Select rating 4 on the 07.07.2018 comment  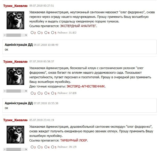[x=46, y=93]
